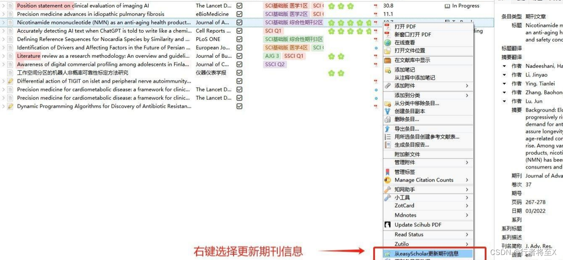Toggle checkbox in 仪器仪表学报 row

point(239,73)
